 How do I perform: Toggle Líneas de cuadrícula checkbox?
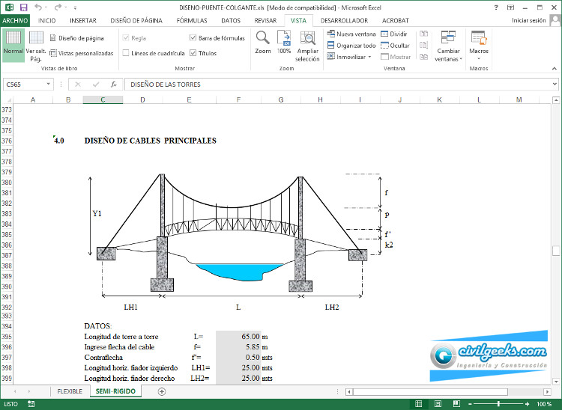tap(126, 53)
